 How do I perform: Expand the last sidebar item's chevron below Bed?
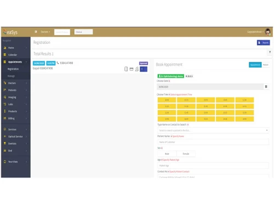click(x=26, y=162)
